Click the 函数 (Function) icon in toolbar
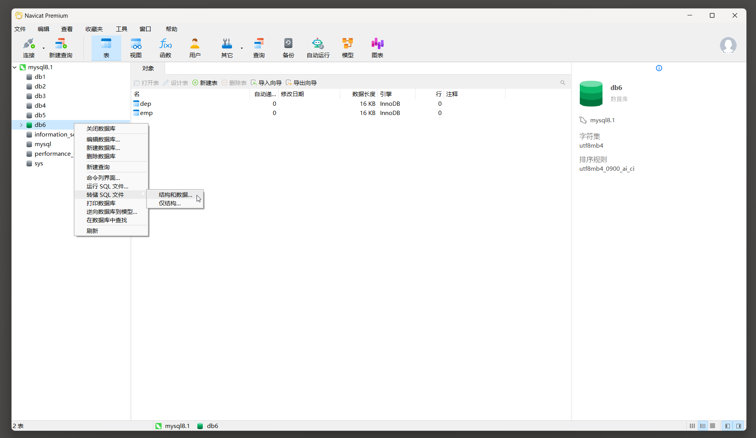The image size is (756, 438). tap(165, 47)
